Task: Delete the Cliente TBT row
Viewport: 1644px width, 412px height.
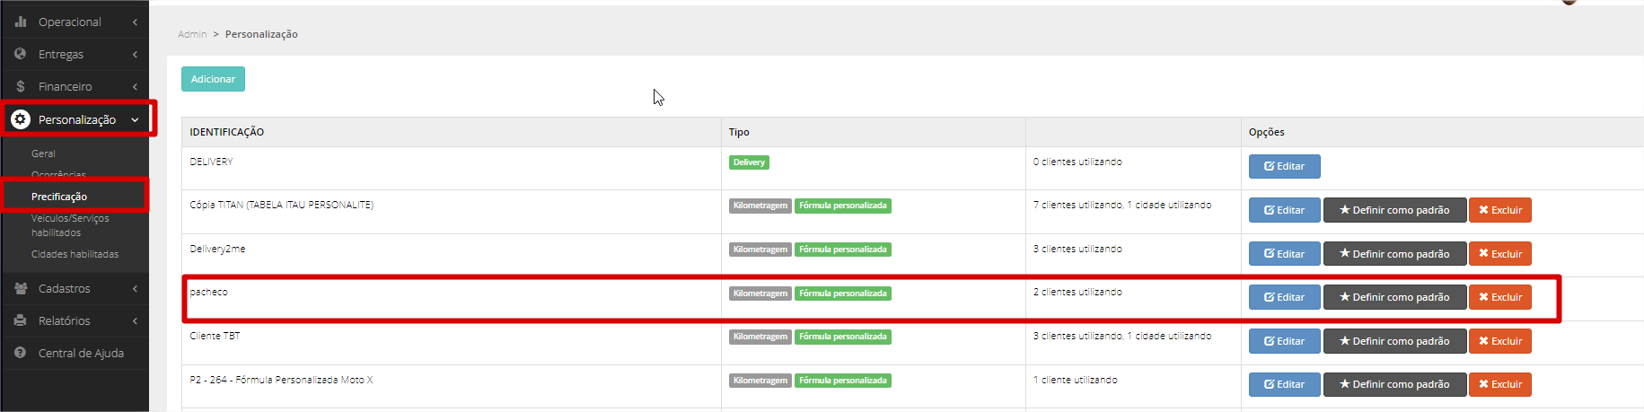Action: 1500,341
